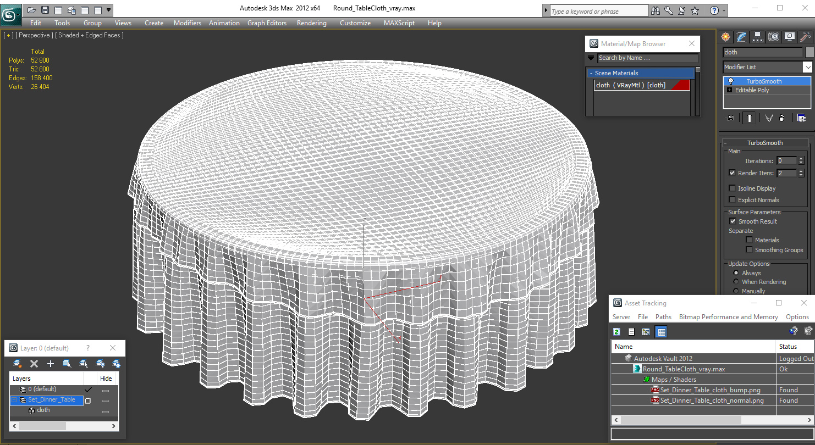
Task: Collapse the Set_Dinner_Table layer
Action: 15,400
